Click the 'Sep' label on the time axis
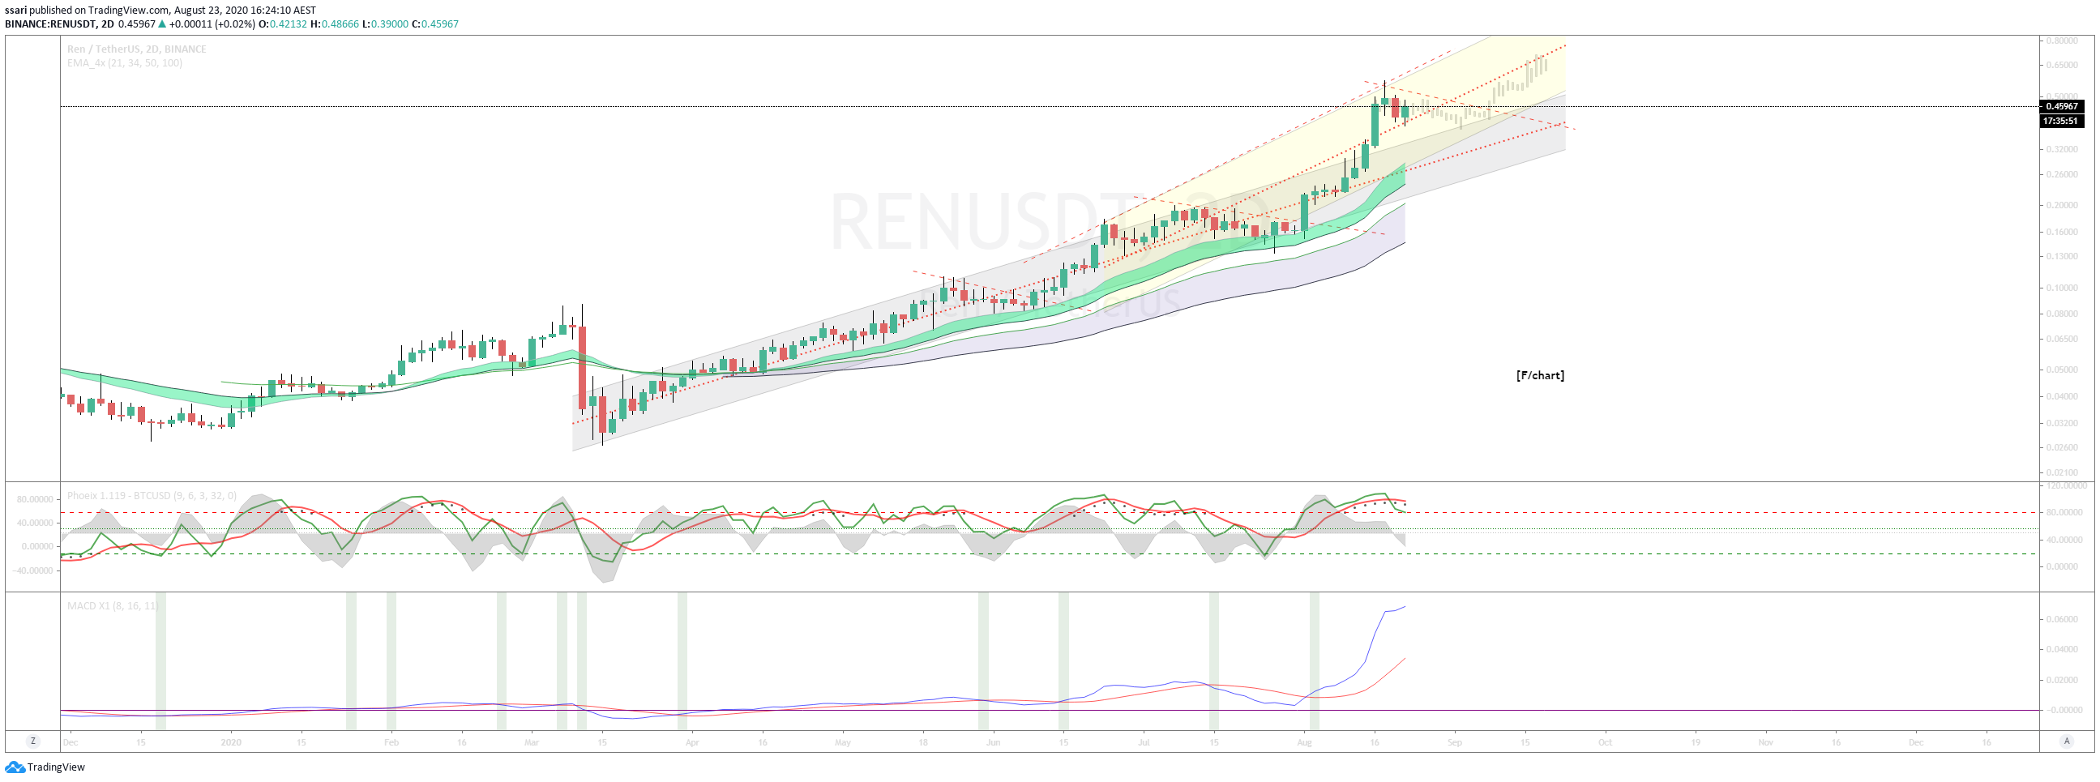Screen dimensions: 2100x782 click(x=1455, y=743)
